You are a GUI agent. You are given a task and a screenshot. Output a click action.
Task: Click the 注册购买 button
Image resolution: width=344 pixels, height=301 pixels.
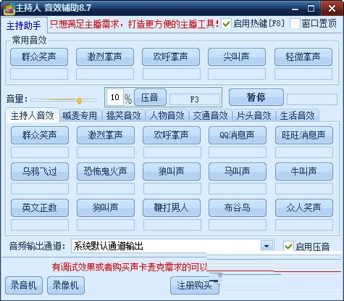195,285
